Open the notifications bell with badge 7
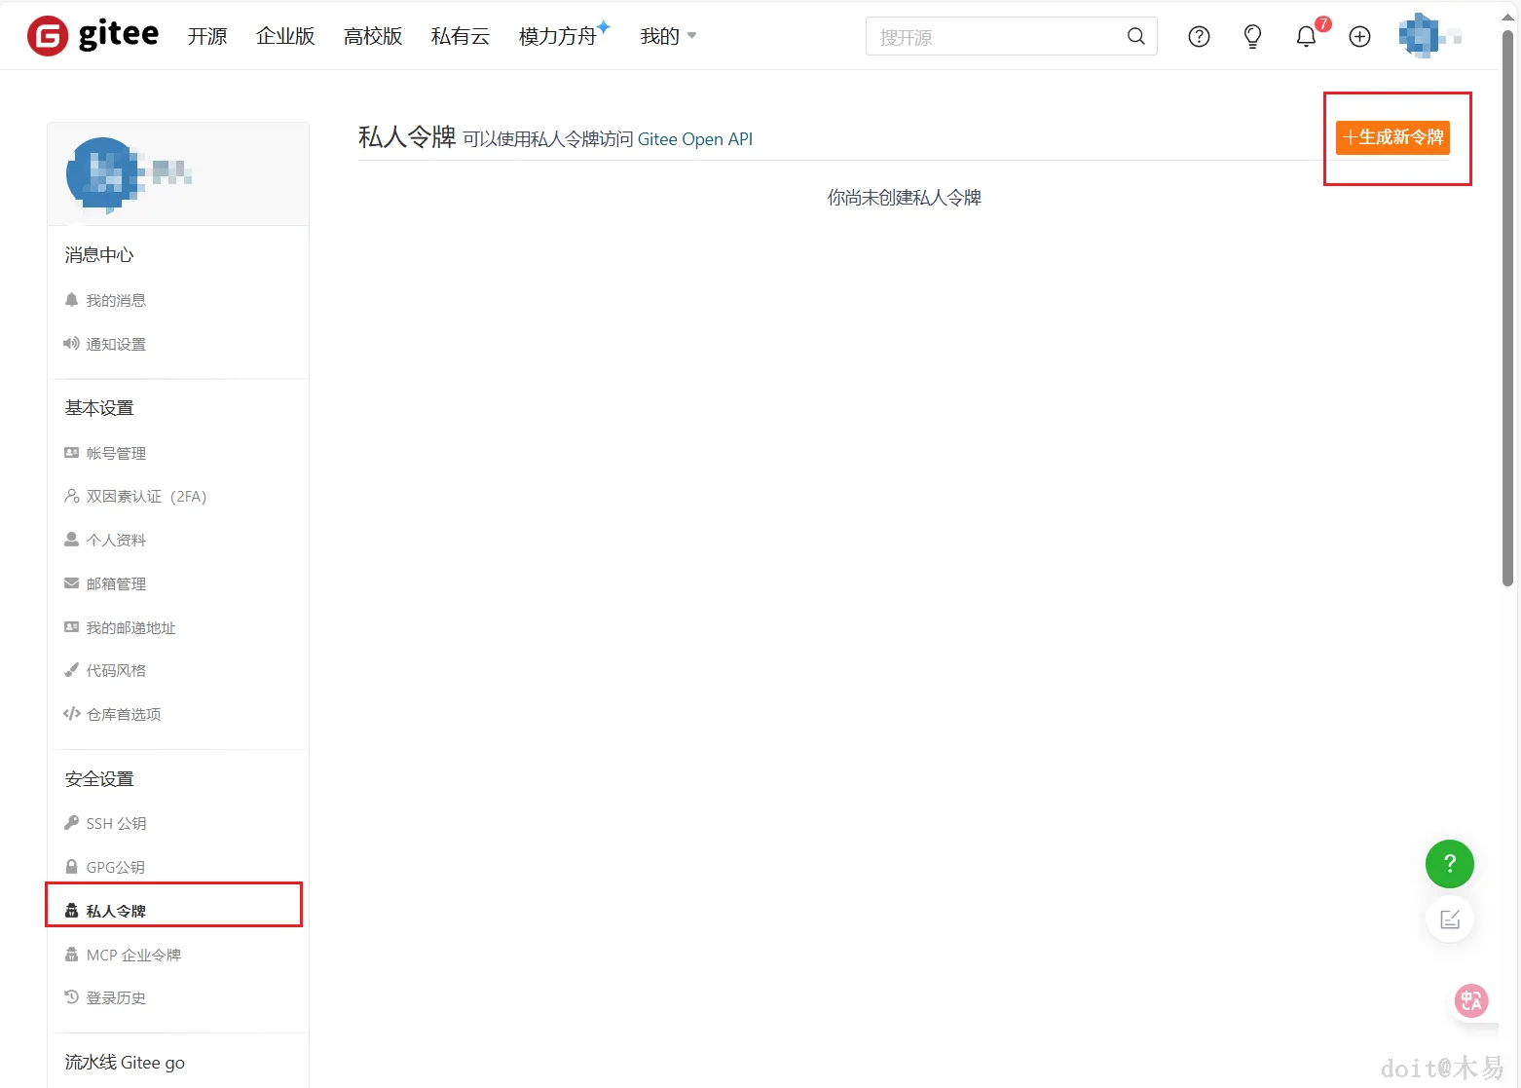The image size is (1521, 1088). pyautogui.click(x=1306, y=36)
